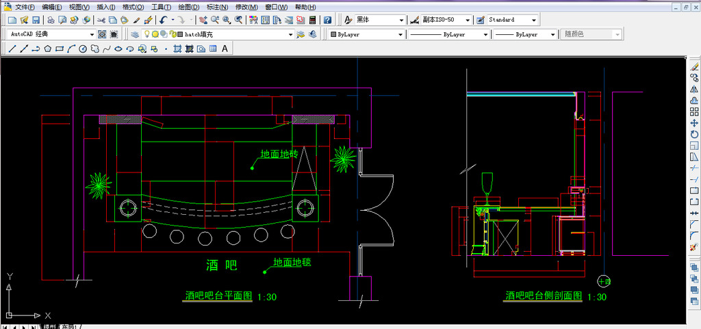Switch to the 布局1 layout tab
This screenshot has width=701, height=329.
pos(71,326)
